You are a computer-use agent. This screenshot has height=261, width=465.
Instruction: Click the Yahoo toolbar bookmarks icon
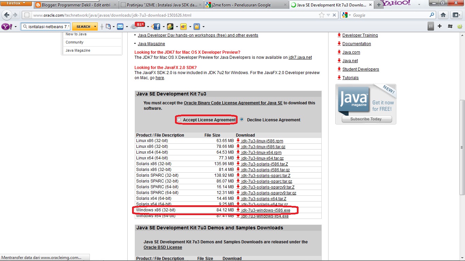click(x=108, y=27)
